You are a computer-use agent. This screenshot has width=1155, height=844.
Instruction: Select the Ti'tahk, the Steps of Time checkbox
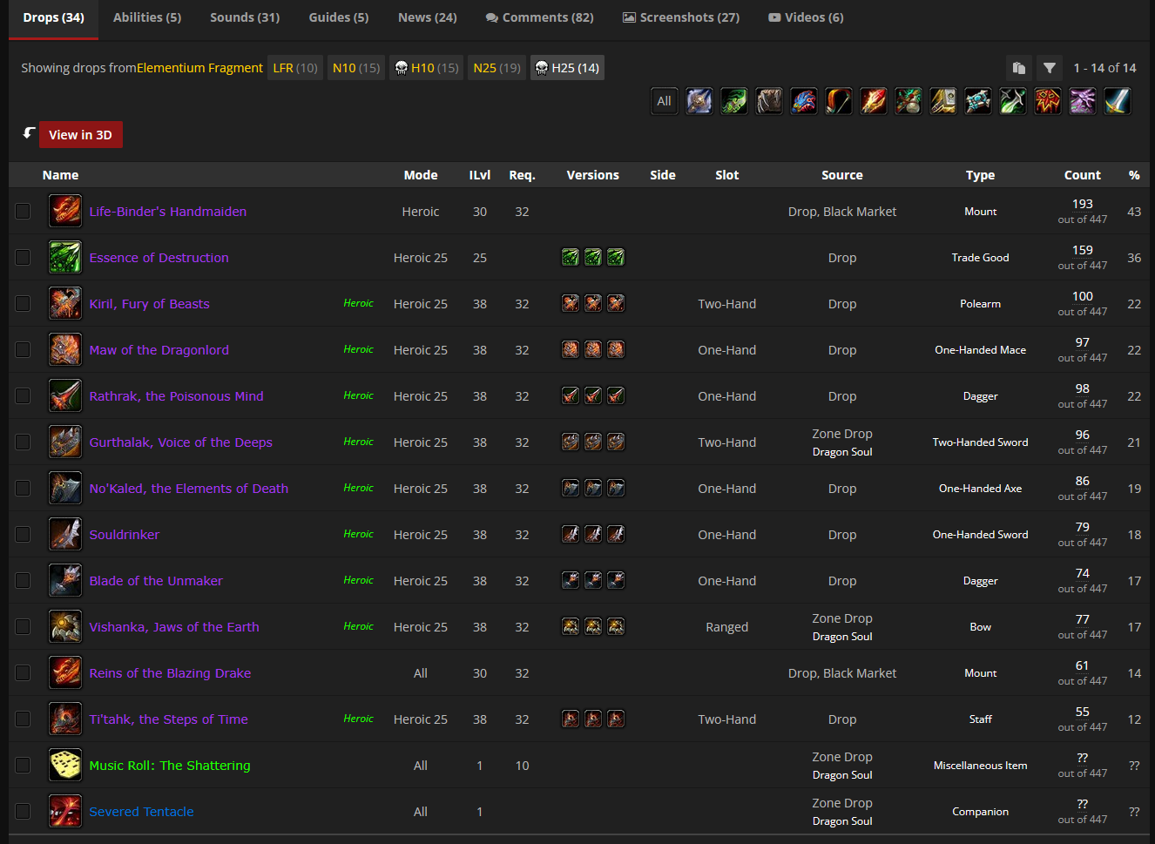23,719
